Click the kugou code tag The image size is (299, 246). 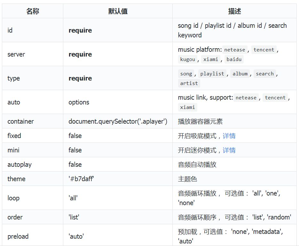187,59
